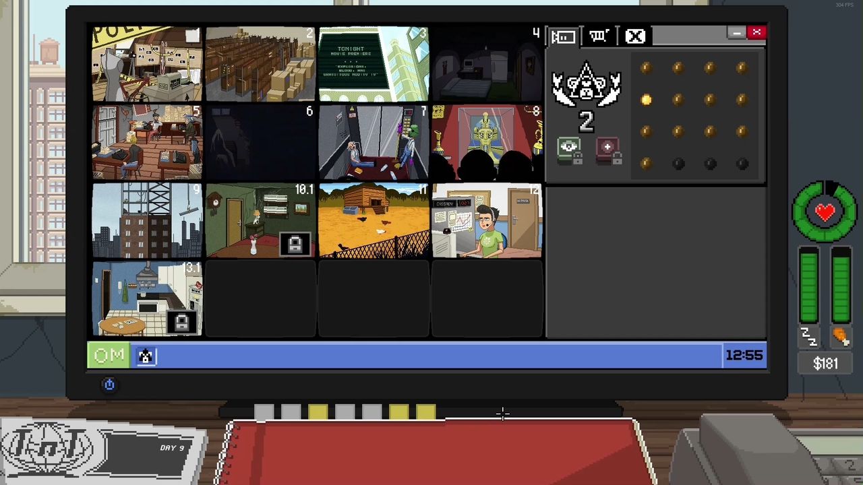Open the OM start menu button
This screenshot has width=863, height=485.
109,356
